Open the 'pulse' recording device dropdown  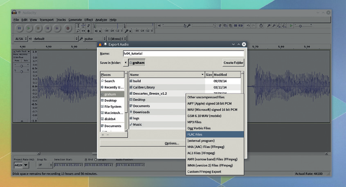coord(94,39)
